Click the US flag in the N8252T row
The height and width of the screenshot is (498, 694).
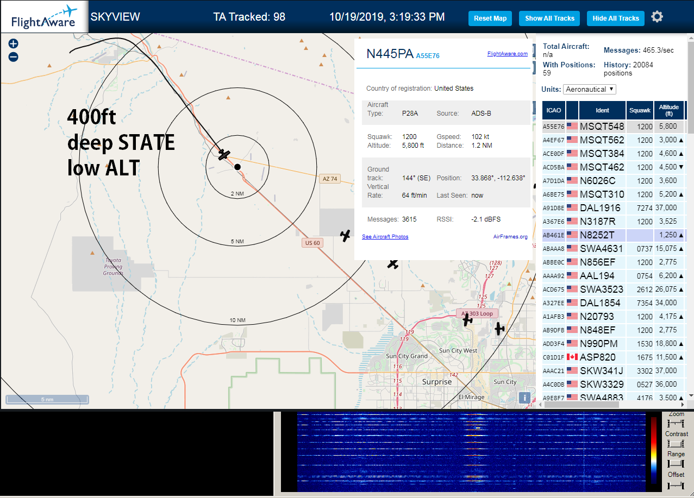click(x=572, y=235)
